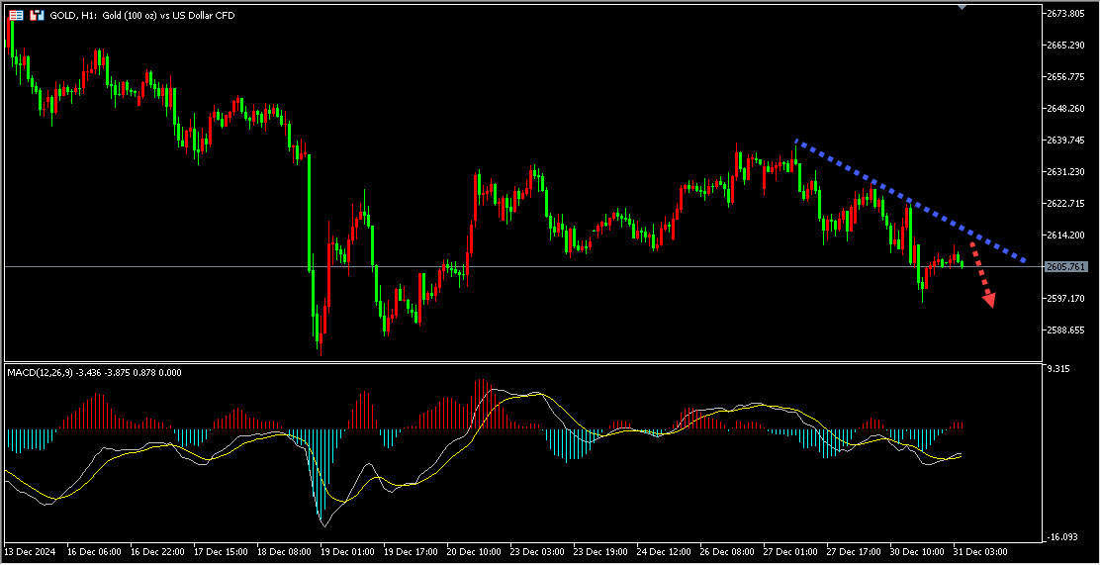Click the 19 Dec 17:00 time label
This screenshot has height=565, width=1101.
click(x=412, y=552)
